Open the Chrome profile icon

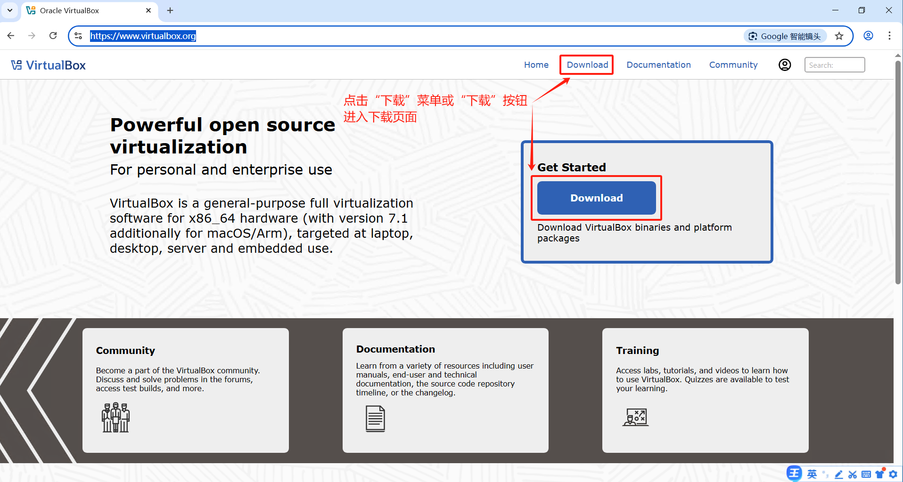coord(868,36)
